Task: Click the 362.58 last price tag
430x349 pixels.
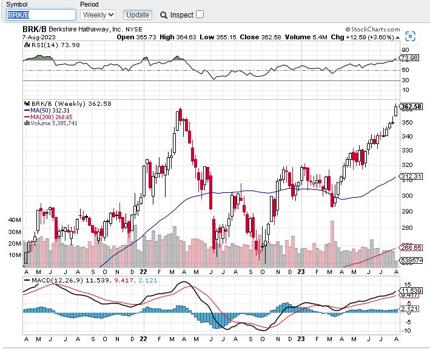Action: pos(411,106)
